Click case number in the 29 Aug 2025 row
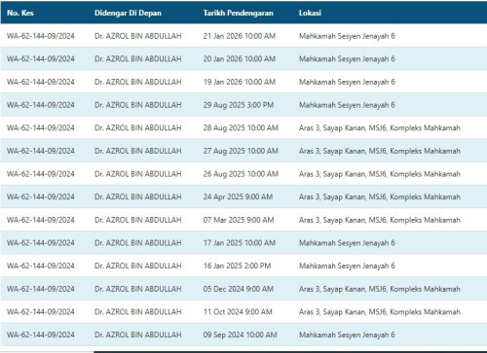Viewport: 487px width, 353px height. (41, 105)
